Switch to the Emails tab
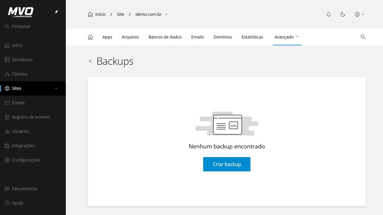The image size is (383, 215). [197, 37]
